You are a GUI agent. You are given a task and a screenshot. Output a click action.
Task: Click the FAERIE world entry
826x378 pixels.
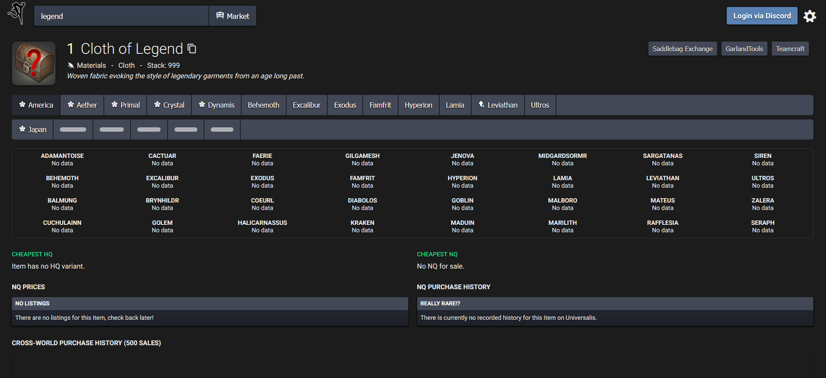point(262,159)
